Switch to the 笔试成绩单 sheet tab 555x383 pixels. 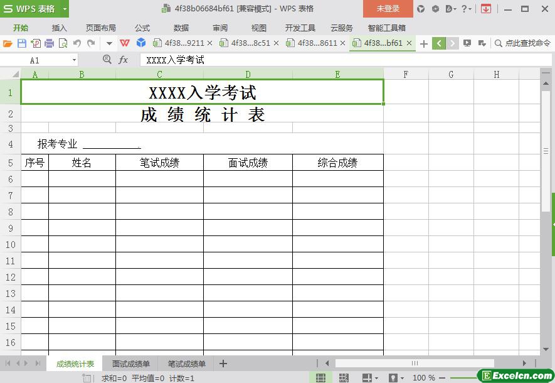(186, 364)
